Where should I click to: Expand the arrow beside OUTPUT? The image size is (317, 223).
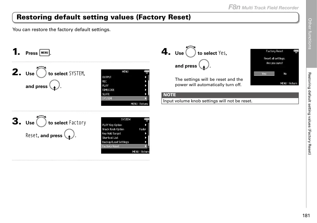point(146,77)
